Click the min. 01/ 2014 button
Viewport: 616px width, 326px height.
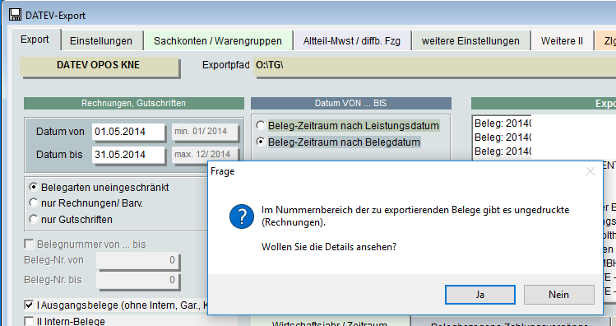pos(204,132)
